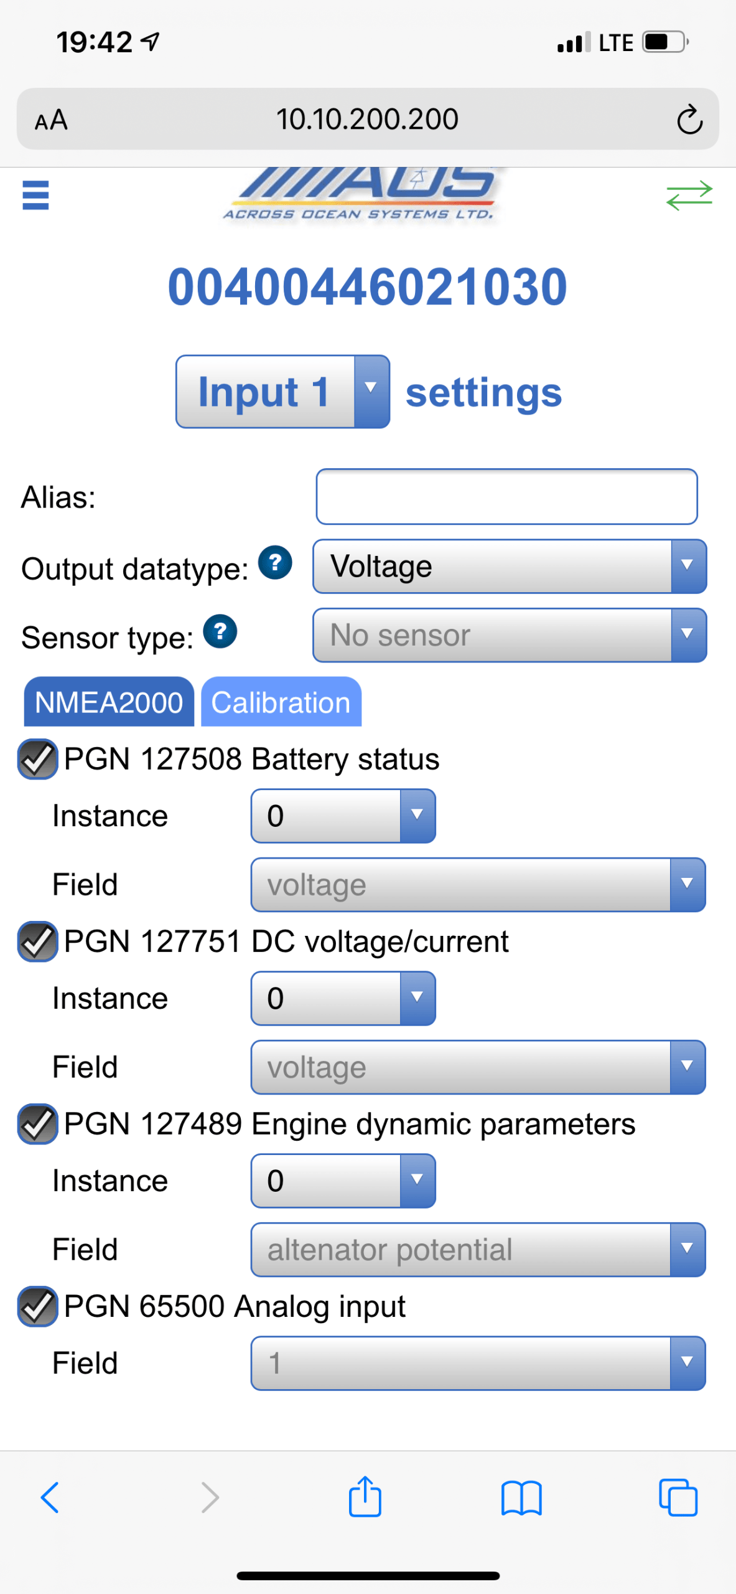
Task: Tap the green transfer arrows icon
Action: (x=689, y=196)
